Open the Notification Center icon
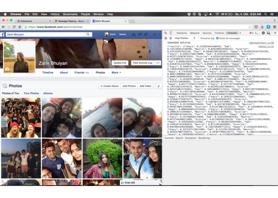The width and height of the screenshot is (278, 198). click(x=272, y=14)
